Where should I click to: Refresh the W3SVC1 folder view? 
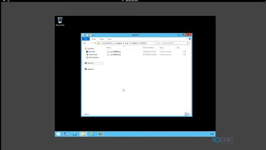pos(158,43)
